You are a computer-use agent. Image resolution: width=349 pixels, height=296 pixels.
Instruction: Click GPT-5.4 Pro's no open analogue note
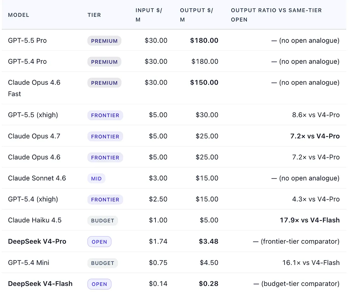(x=305, y=62)
